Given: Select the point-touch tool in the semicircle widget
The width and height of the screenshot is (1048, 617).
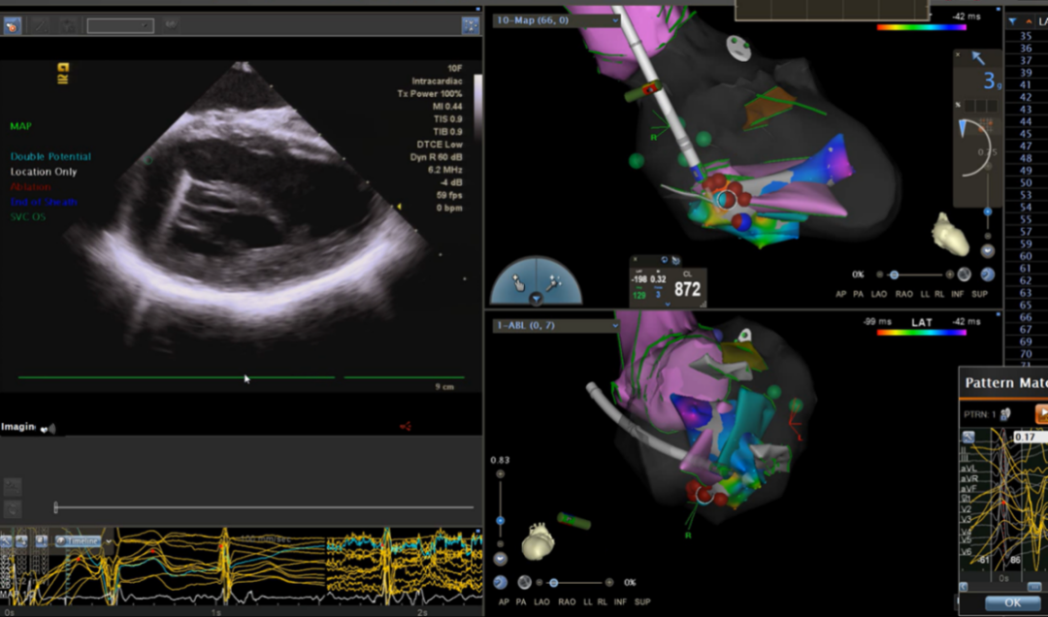Looking at the screenshot, I should (520, 281).
